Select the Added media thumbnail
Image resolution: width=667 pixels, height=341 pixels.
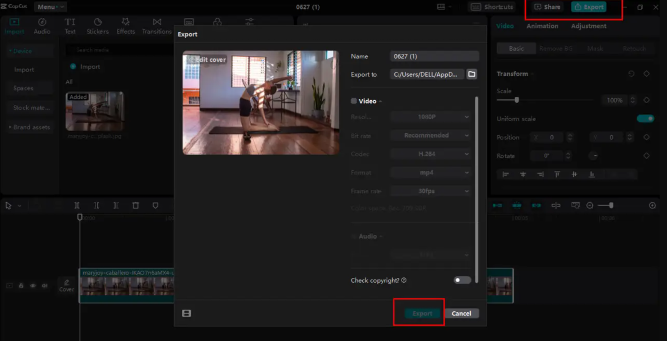click(95, 111)
